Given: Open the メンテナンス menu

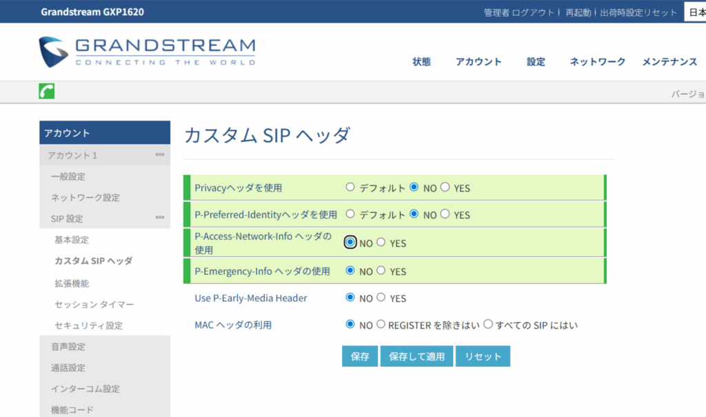Looking at the screenshot, I should coord(669,61).
